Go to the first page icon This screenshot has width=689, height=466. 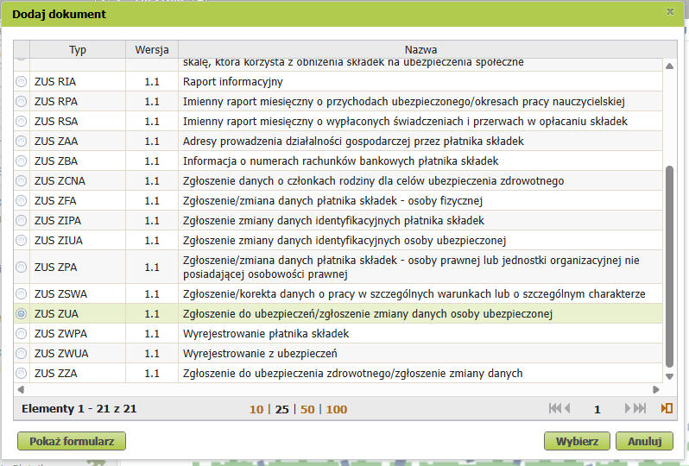(555, 409)
